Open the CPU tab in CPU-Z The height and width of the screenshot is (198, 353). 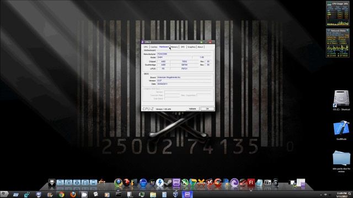tap(146, 47)
